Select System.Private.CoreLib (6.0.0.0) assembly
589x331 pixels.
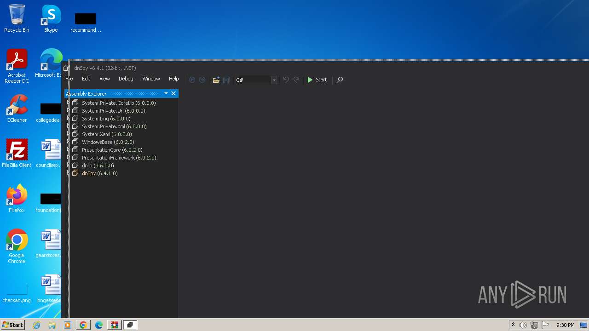tap(119, 103)
